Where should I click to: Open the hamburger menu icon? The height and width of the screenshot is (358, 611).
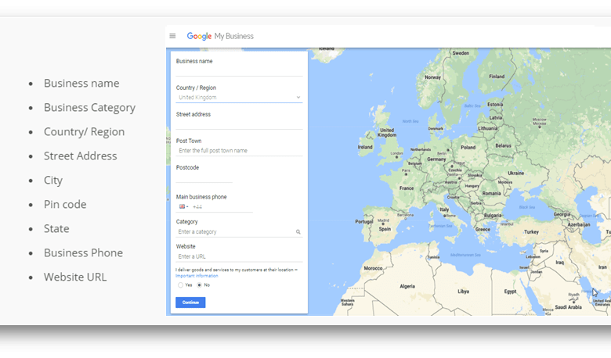pyautogui.click(x=172, y=36)
